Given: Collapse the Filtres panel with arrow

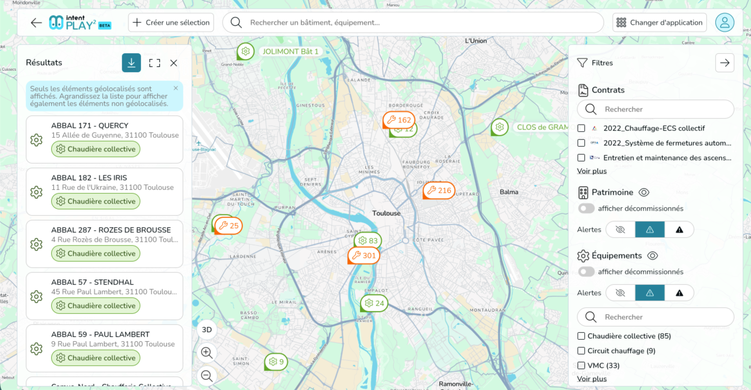Looking at the screenshot, I should click(725, 63).
